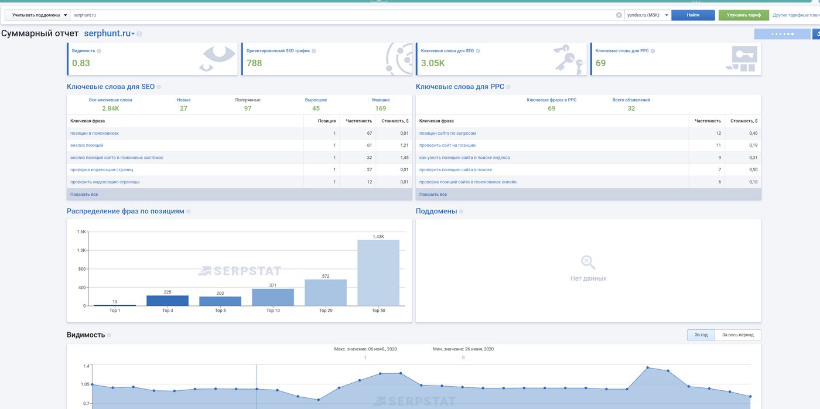Click 'Показать все' under SEO keywords table
This screenshot has width=820, height=409.
click(84, 195)
